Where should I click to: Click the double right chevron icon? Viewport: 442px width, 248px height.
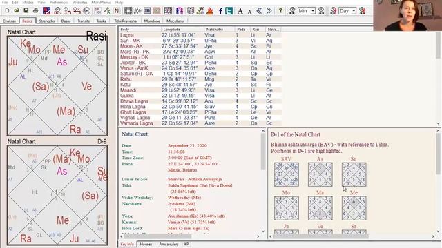click(269, 11)
